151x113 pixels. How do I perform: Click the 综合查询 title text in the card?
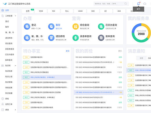coord(85,25)
